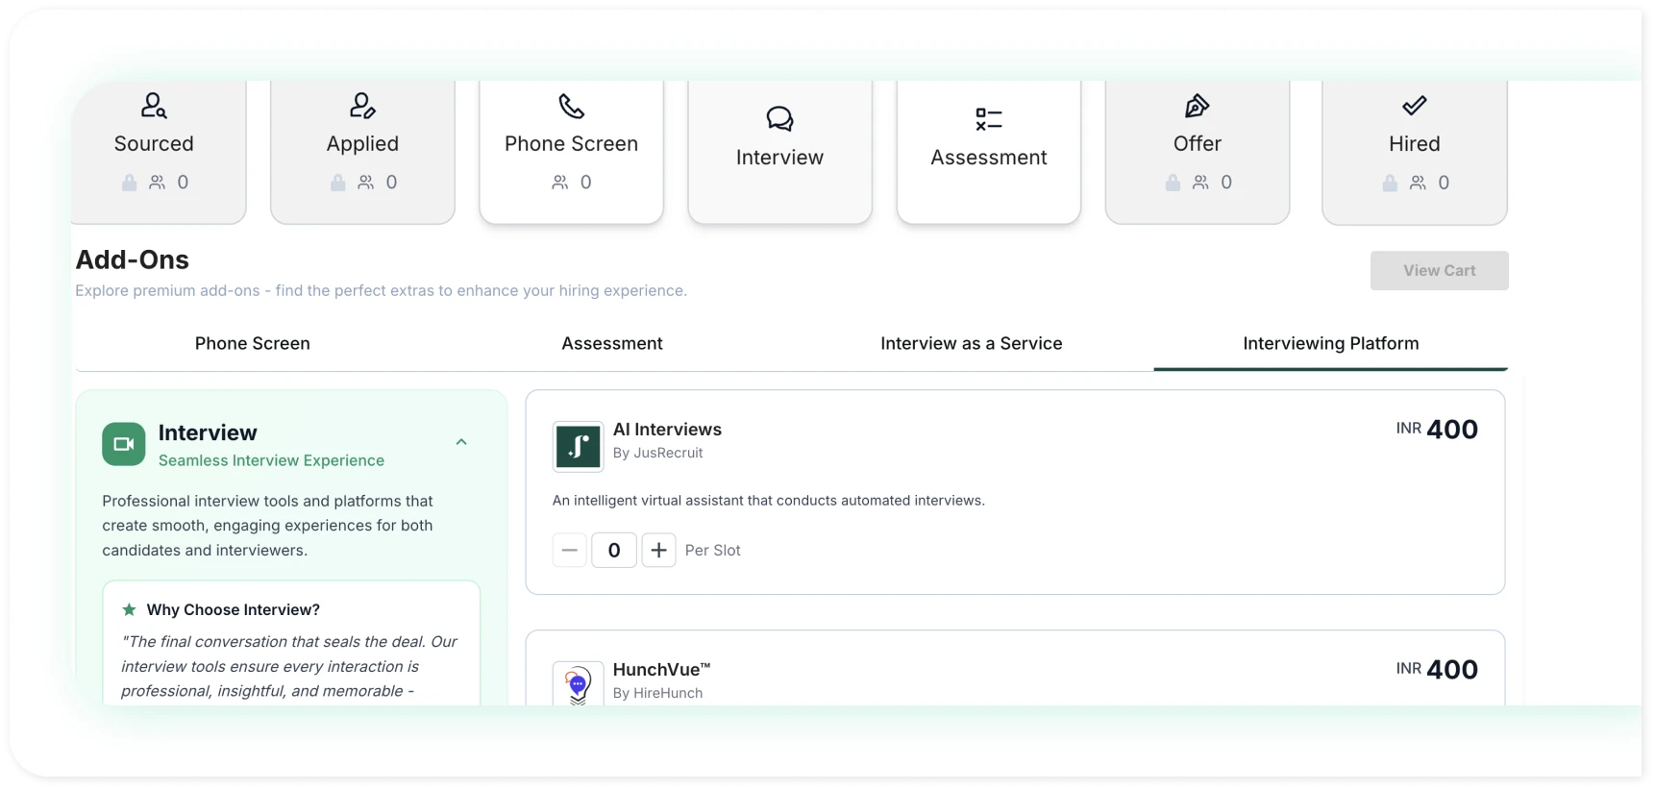Image resolution: width=1655 pixels, height=790 pixels.
Task: Click the Assessment checklist icon
Action: (989, 119)
